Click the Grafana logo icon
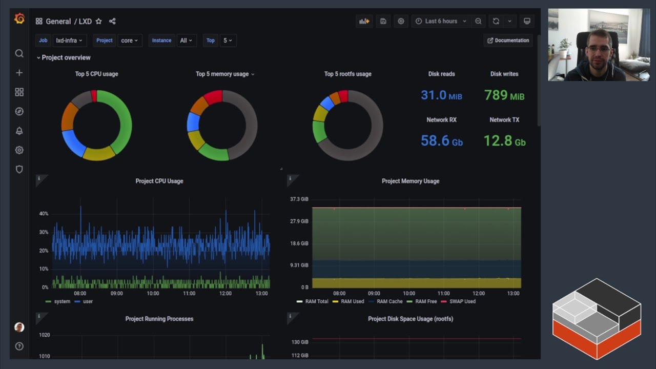Screen dimensions: 656x369 (x=19, y=19)
